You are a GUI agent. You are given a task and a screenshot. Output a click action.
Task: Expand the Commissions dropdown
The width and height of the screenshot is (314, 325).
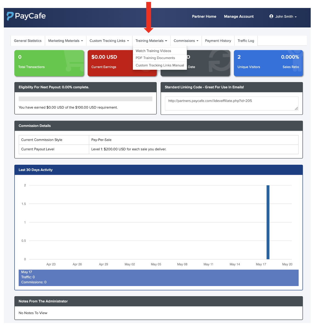pos(186,41)
